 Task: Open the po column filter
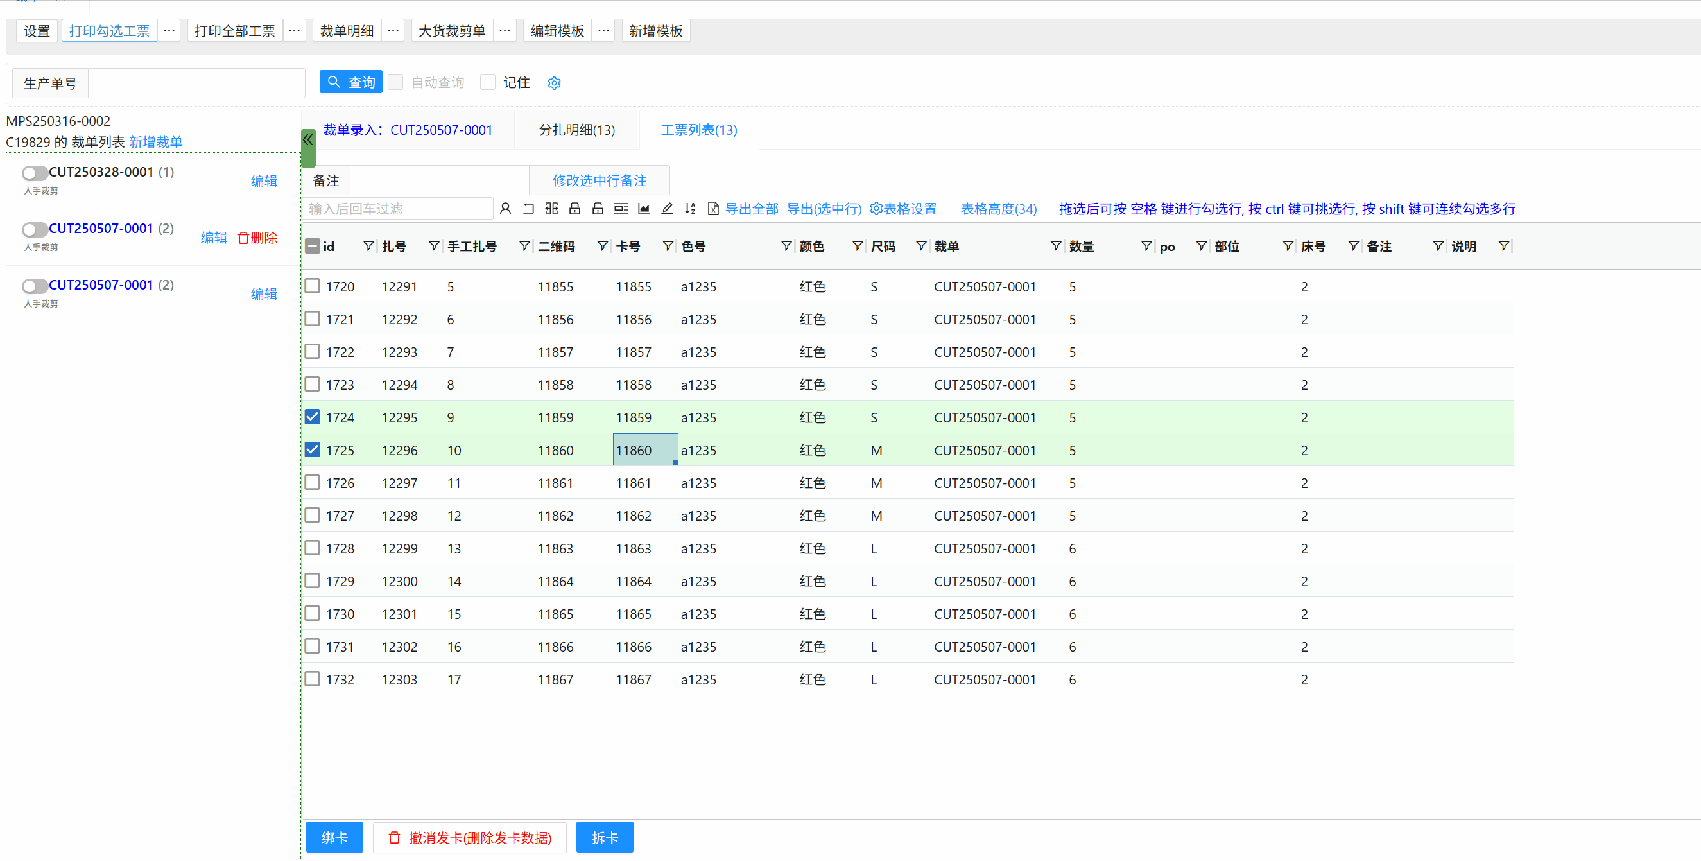tap(1201, 247)
